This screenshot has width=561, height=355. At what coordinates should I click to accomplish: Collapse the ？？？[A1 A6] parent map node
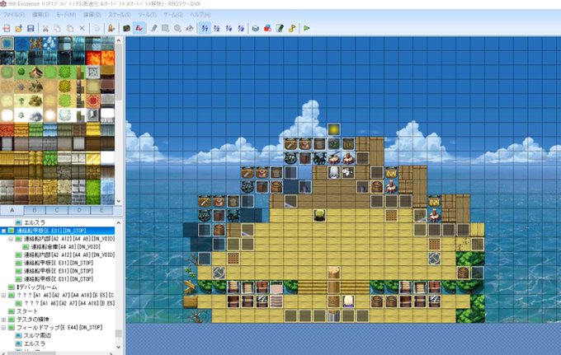pos(3,296)
